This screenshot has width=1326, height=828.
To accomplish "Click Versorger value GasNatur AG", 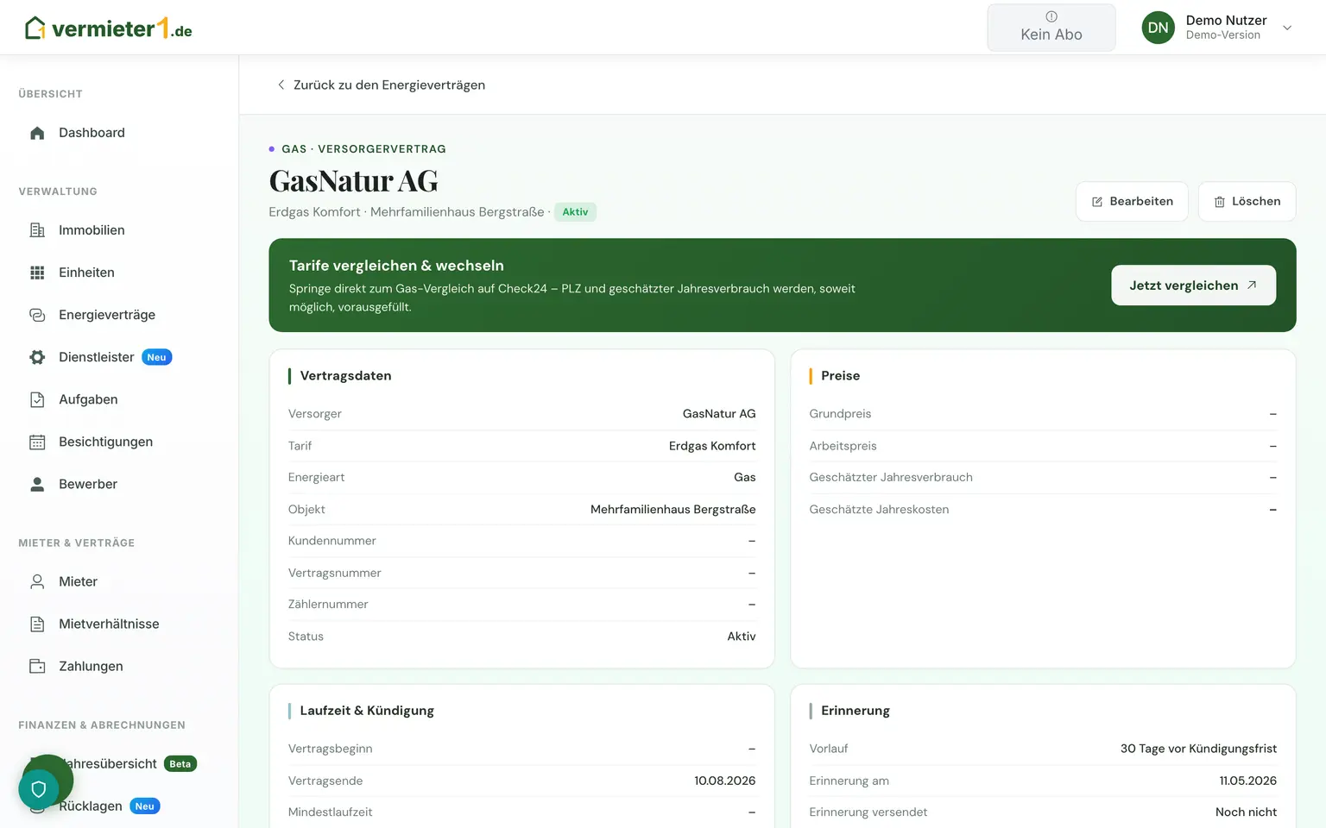I will point(719,414).
